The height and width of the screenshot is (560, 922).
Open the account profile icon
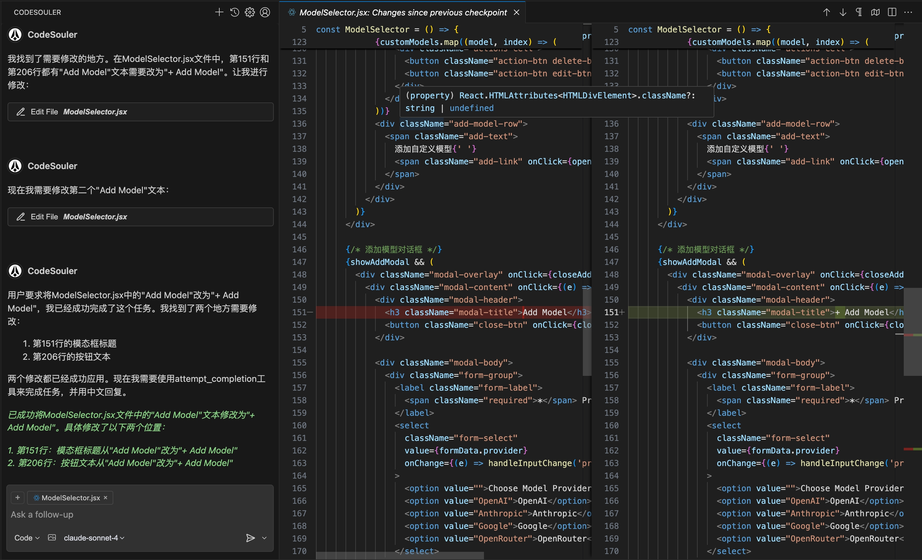(265, 12)
